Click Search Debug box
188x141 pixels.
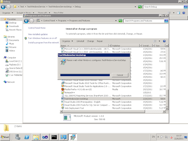coord(163,7)
